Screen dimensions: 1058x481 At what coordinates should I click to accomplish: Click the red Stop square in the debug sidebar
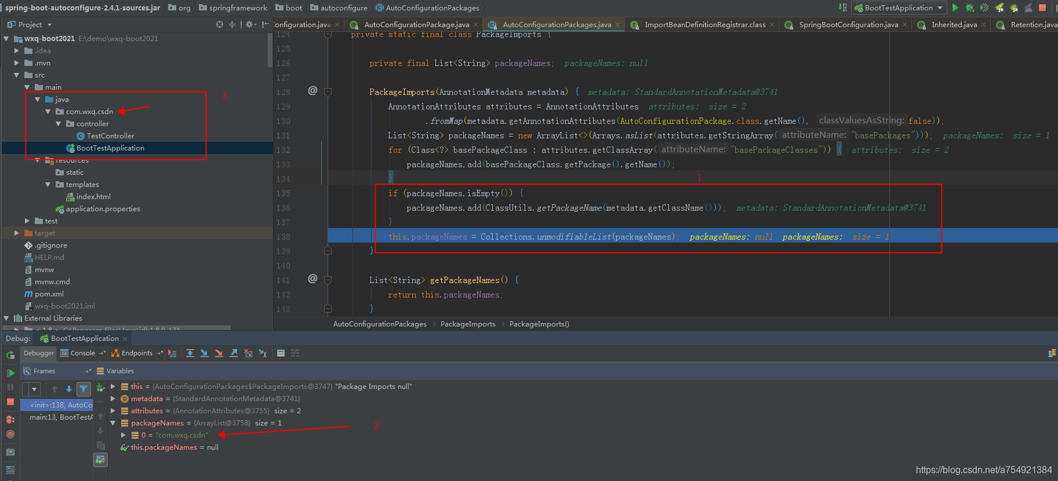[x=10, y=401]
